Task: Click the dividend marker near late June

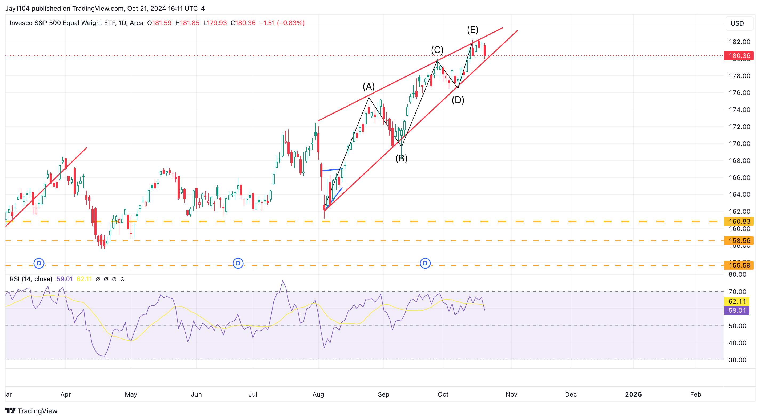Action: 238,263
